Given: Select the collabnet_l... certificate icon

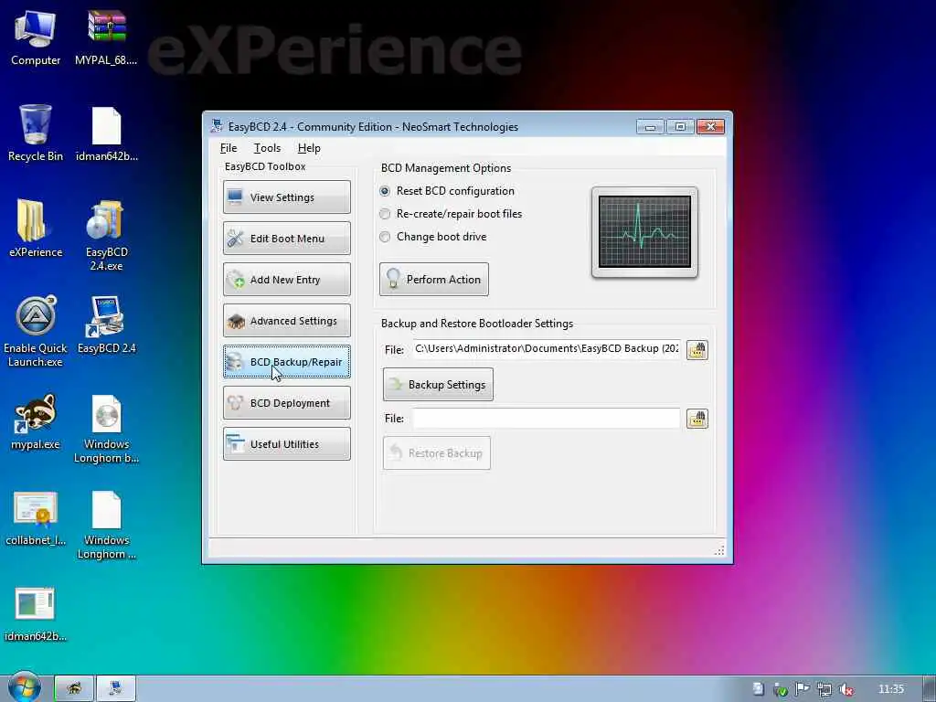Looking at the screenshot, I should click(36, 517).
